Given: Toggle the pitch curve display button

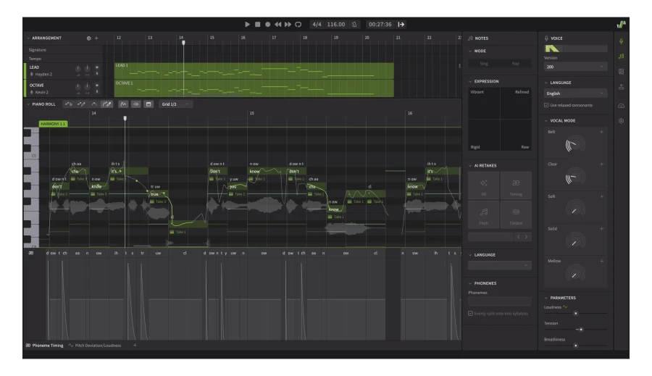Looking at the screenshot, I should click(123, 104).
